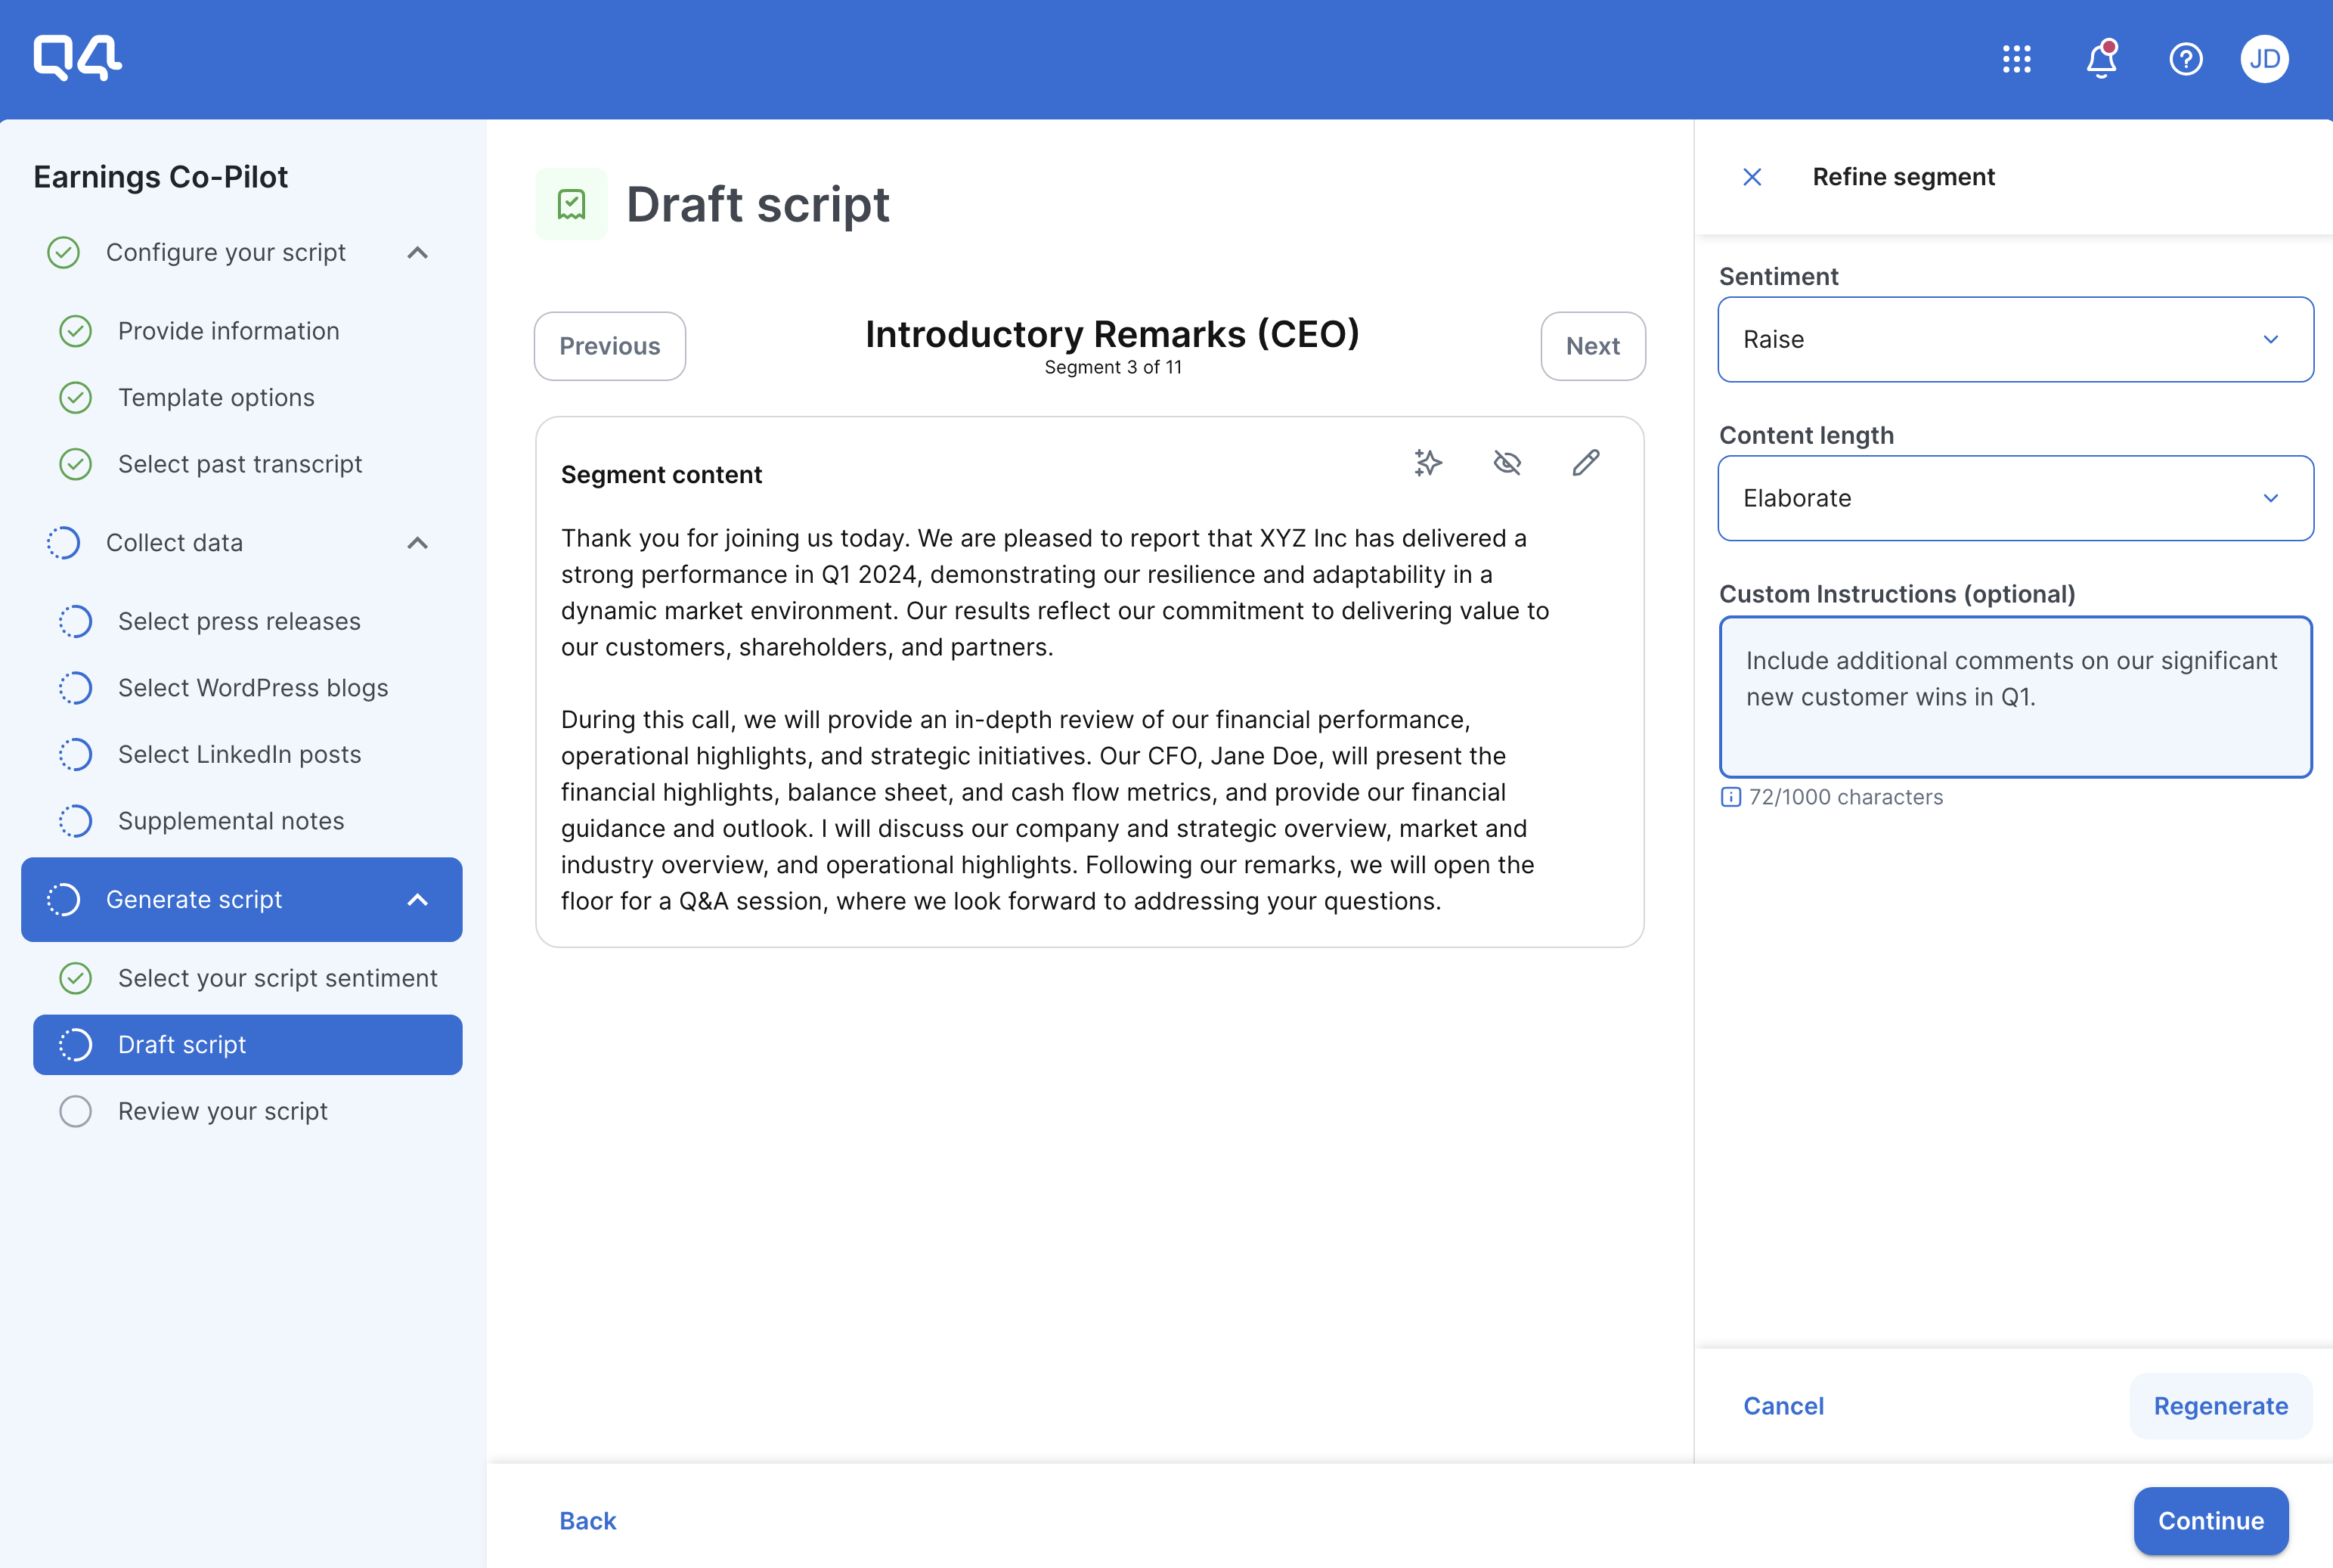Click the Regenerate button
Screen dimensions: 2333x1568
tap(2220, 1406)
